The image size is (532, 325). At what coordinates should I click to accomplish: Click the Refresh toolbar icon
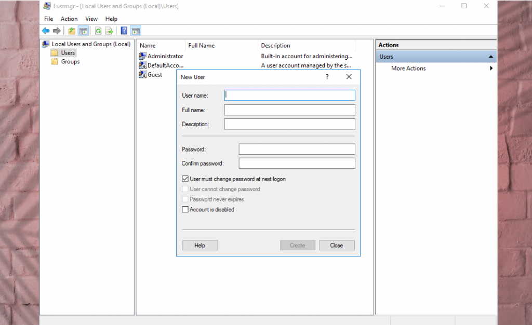pos(98,31)
